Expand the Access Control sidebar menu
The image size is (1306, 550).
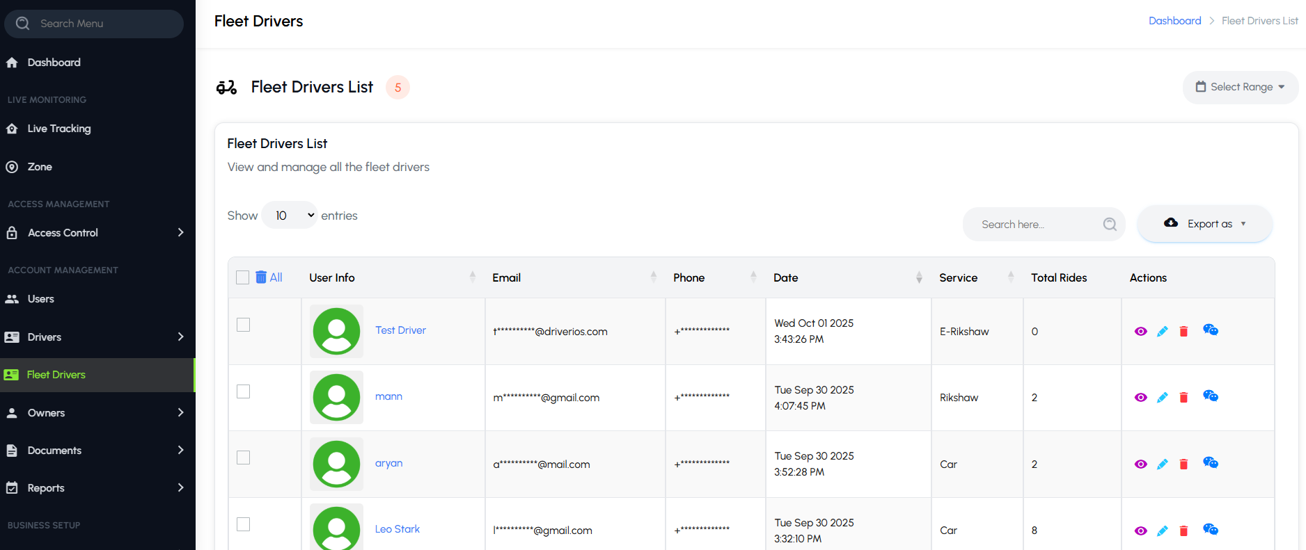point(97,233)
